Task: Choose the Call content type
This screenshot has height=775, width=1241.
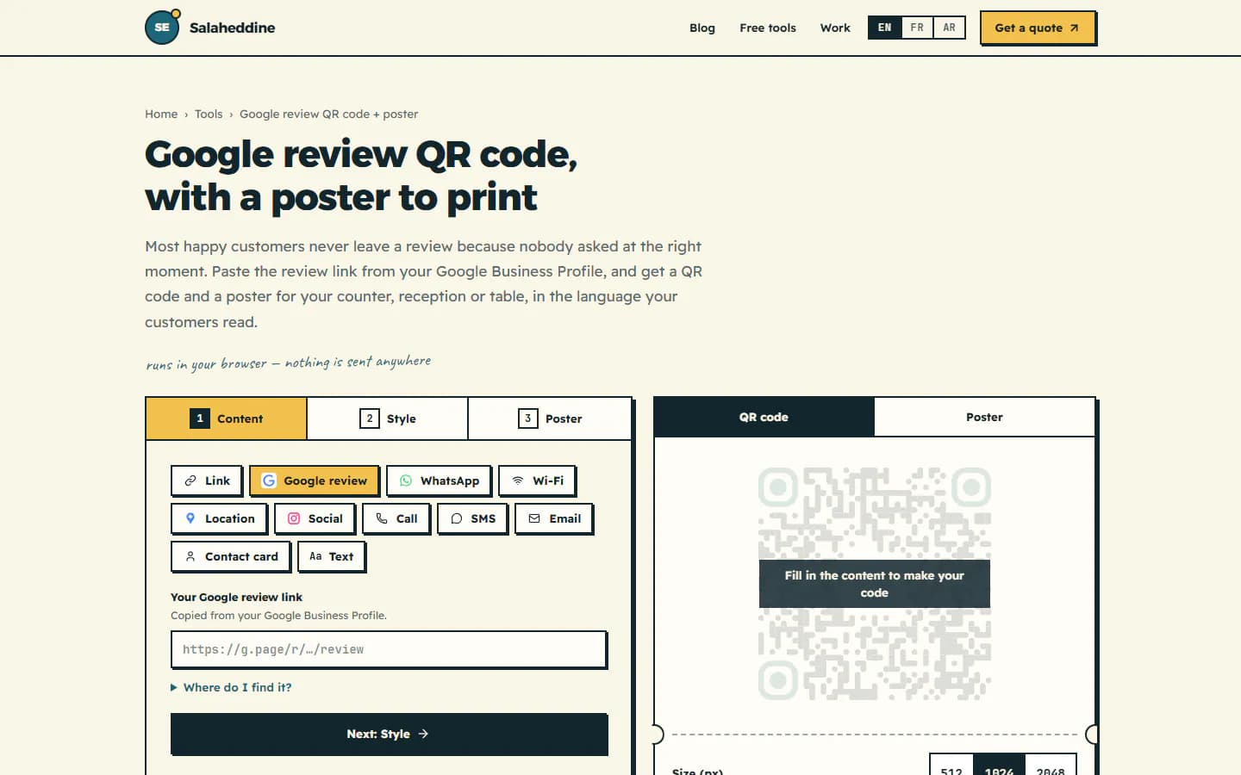Action: click(396, 518)
